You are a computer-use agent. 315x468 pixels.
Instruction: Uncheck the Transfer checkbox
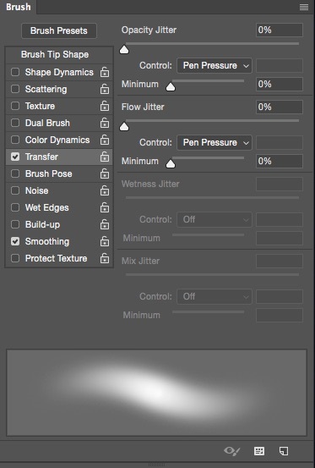tap(15, 157)
